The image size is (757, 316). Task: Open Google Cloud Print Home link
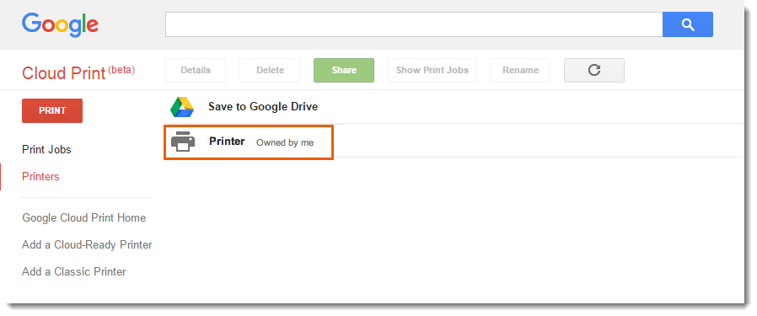(84, 218)
